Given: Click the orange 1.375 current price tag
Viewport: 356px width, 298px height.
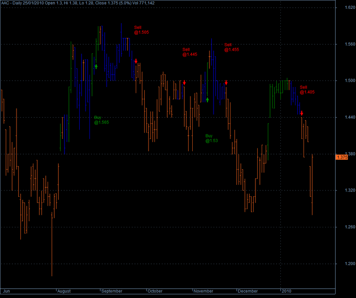Looking at the screenshot, I should point(342,157).
